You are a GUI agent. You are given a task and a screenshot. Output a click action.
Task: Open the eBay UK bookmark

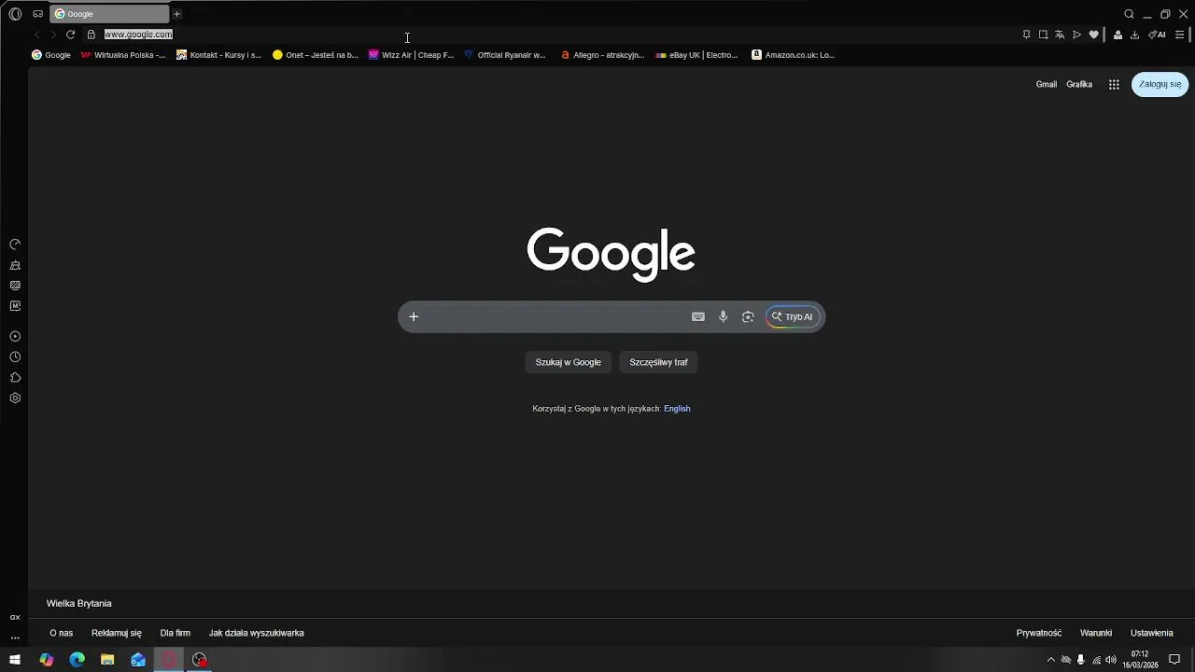click(x=696, y=55)
